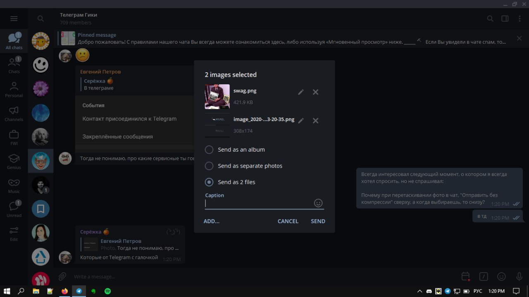Open the image_2020 screenshot thumbnail
Image resolution: width=529 pixels, height=297 pixels.
click(x=217, y=125)
